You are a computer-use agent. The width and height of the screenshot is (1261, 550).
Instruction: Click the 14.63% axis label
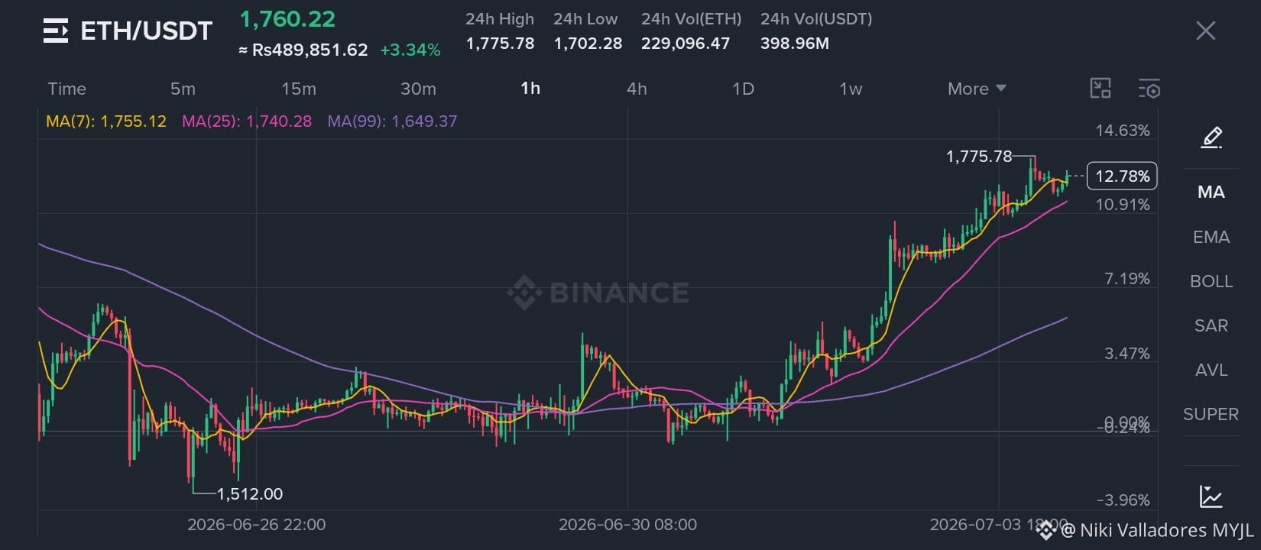point(1123,131)
